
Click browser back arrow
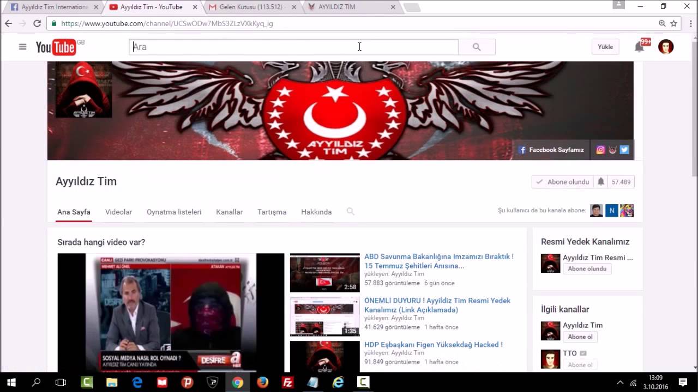[8, 23]
